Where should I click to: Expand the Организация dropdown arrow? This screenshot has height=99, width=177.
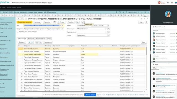pyautogui.click(x=106, y=29)
